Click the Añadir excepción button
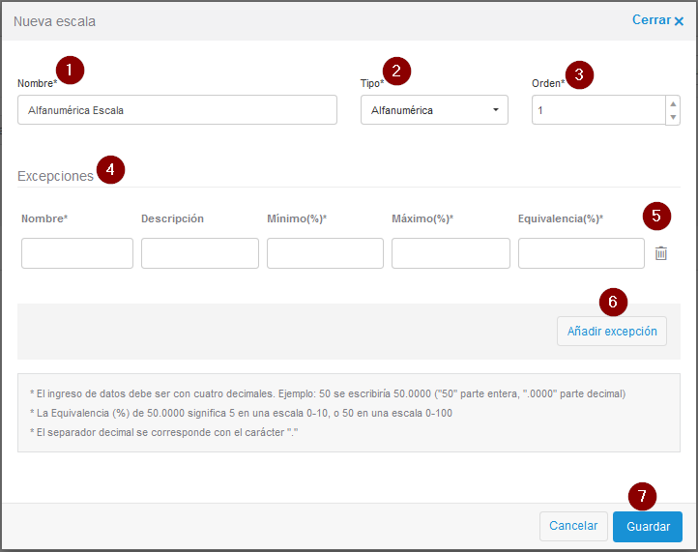The height and width of the screenshot is (552, 698). pos(611,331)
